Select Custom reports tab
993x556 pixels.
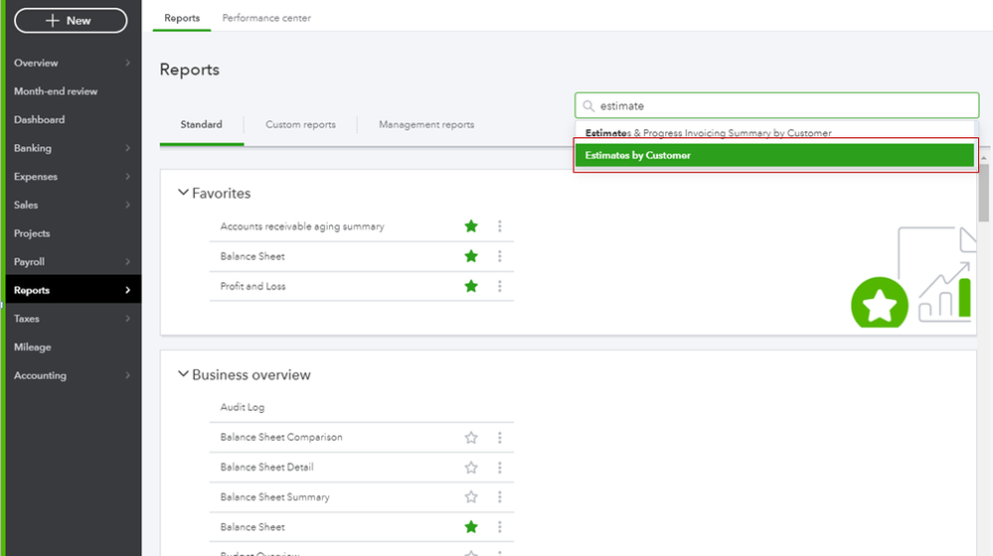(300, 125)
